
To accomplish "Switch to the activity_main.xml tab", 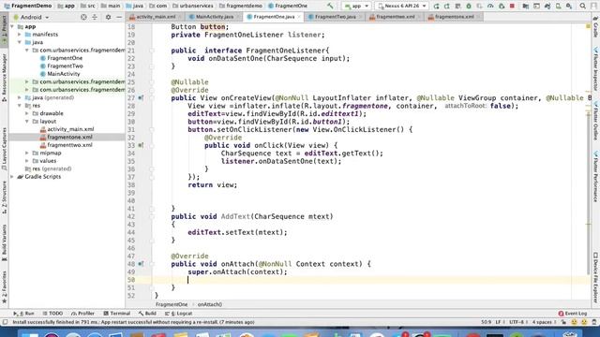I will (156, 17).
